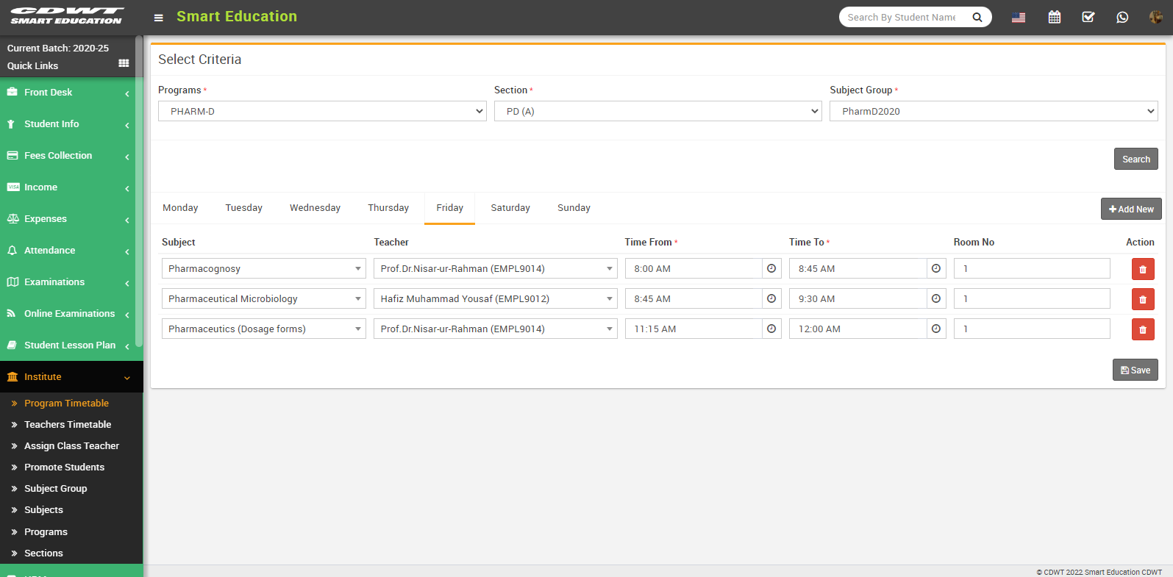This screenshot has width=1173, height=577.
Task: Open clock picker for 11:15 AM time
Action: [x=771, y=329]
